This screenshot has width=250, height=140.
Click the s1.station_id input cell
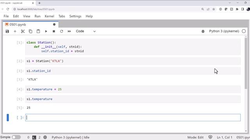point(133,71)
